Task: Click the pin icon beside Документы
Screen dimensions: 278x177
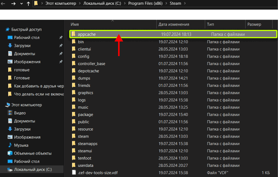Action: [61, 53]
